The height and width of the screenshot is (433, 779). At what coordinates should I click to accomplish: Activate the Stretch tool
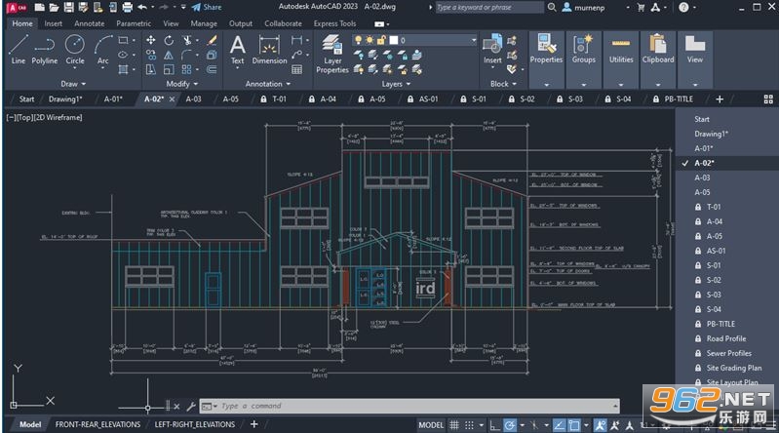[x=151, y=69]
